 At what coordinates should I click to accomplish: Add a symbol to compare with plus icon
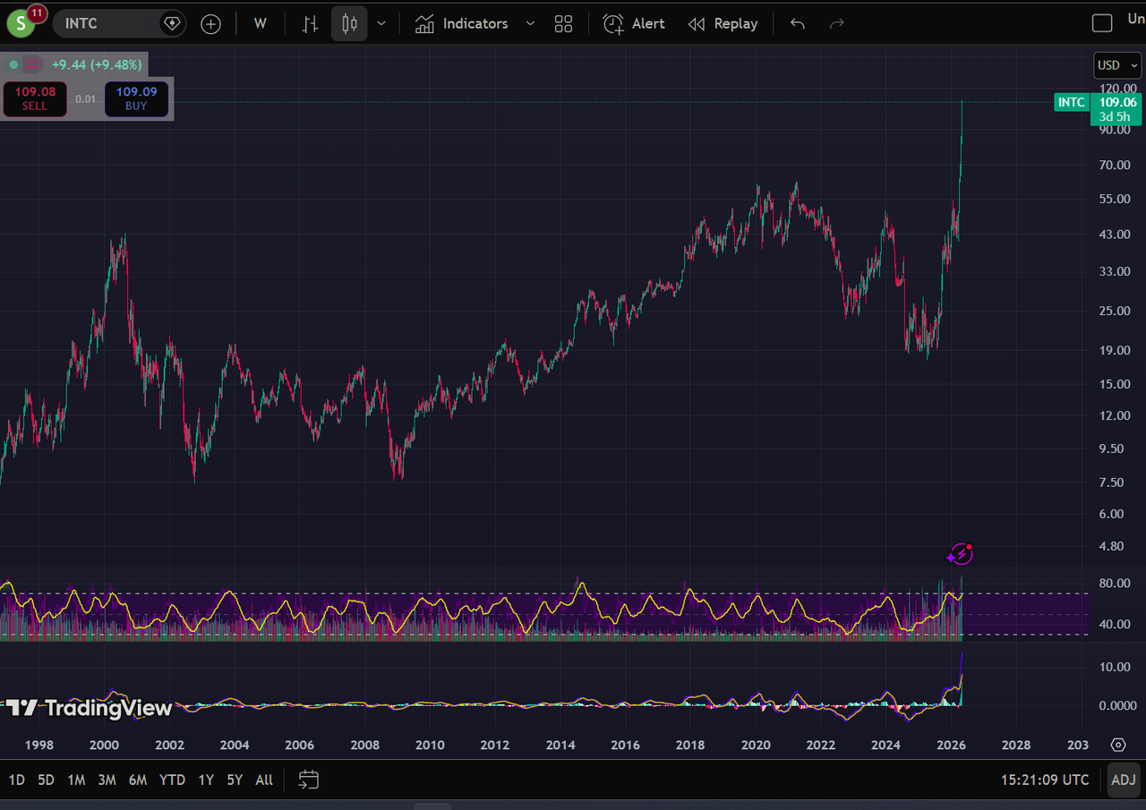click(210, 24)
